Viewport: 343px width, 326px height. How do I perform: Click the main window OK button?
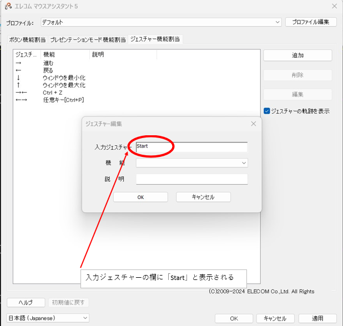coord(234,318)
